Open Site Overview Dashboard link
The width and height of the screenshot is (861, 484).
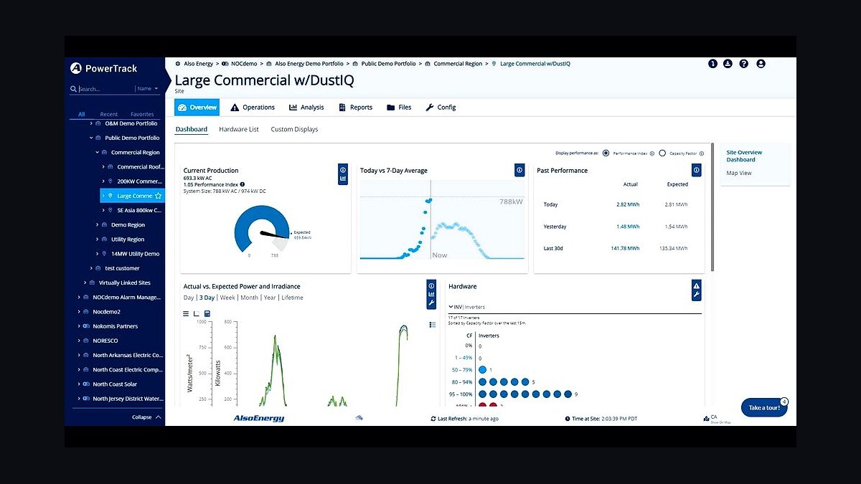point(744,156)
